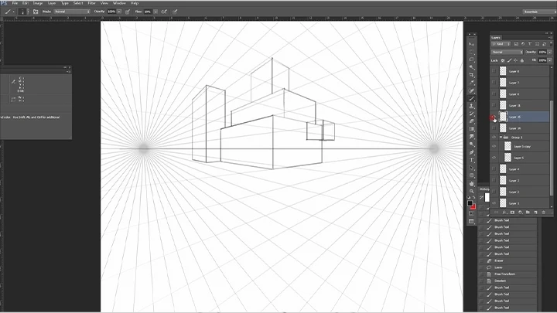The height and width of the screenshot is (313, 557).
Task: Open brush Opacity arrow in options bar
Action: (x=119, y=12)
